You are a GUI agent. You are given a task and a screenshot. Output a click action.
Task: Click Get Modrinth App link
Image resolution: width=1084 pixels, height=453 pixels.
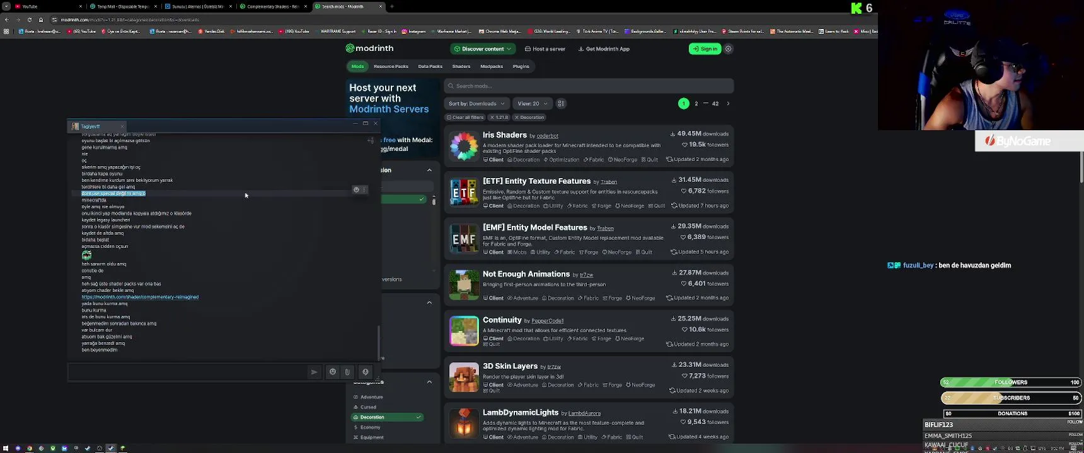604,48
